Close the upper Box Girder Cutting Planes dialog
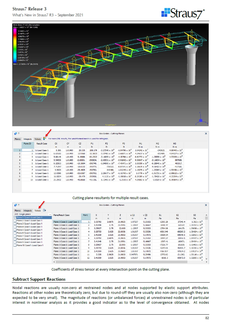The height and width of the screenshot is (329, 225). pyautogui.click(x=206, y=134)
